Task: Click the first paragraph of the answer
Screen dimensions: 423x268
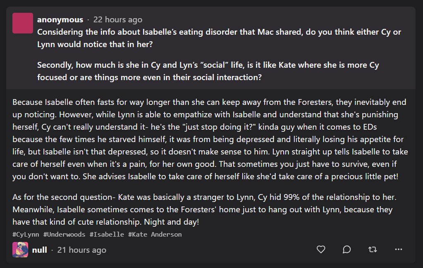Action: pyautogui.click(x=210, y=139)
